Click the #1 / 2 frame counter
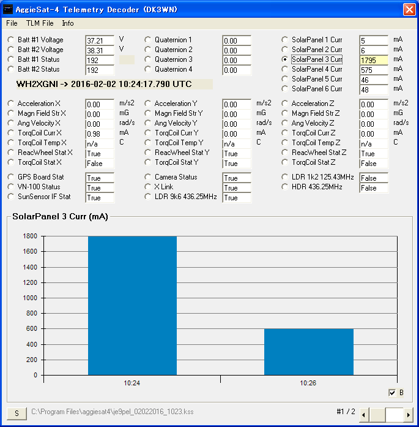This screenshot has height=427, width=419. (346, 412)
